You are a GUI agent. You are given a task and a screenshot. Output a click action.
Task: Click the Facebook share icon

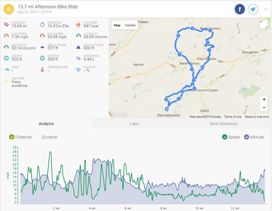[240, 9]
